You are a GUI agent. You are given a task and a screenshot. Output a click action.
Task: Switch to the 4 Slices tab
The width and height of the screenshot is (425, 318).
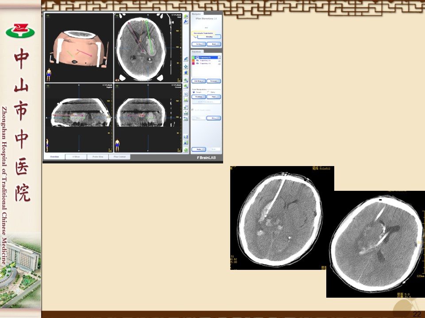(76, 156)
